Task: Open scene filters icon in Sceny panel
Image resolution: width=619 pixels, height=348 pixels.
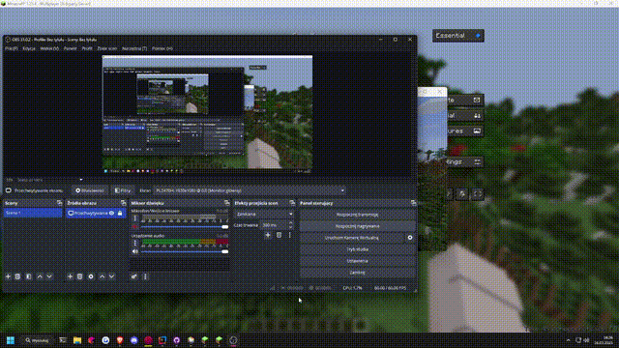Action: coord(28,276)
